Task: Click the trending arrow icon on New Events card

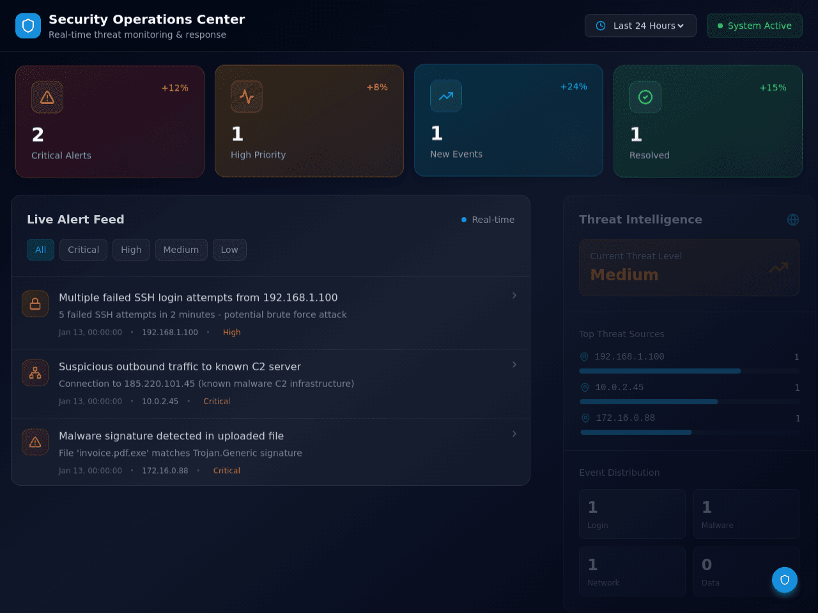Action: pyautogui.click(x=446, y=96)
